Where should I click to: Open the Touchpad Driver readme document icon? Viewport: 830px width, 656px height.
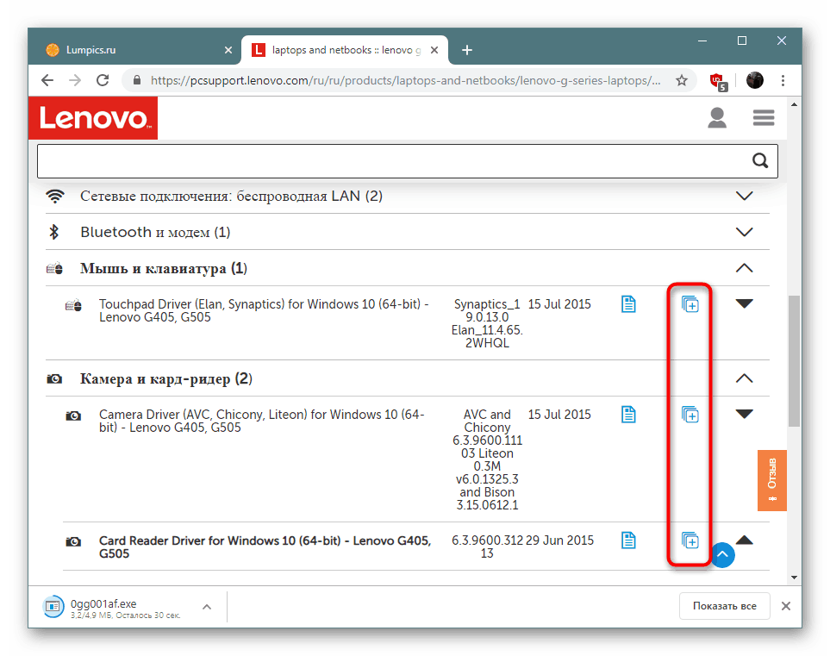pyautogui.click(x=628, y=304)
